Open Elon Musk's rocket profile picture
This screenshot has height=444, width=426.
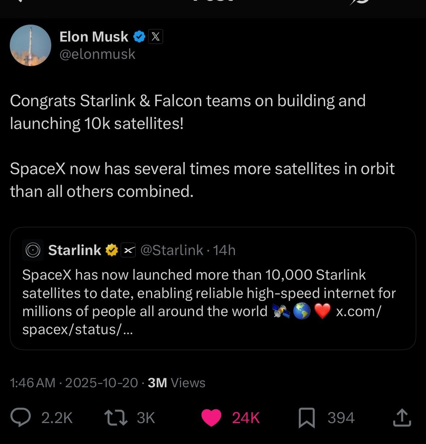31,46
